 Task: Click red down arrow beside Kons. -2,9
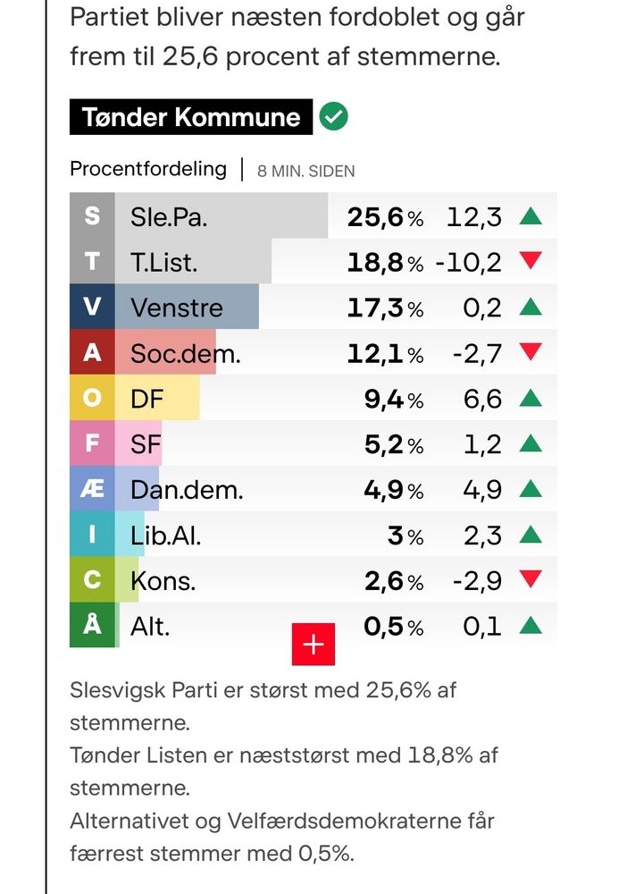click(531, 579)
